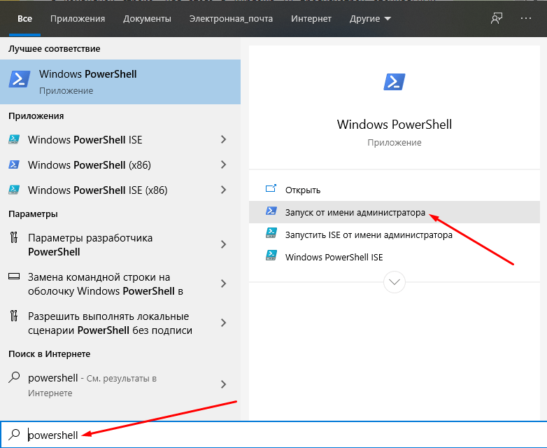The image size is (547, 448).
Task: Switch to the Интернет tab
Action: [311, 19]
